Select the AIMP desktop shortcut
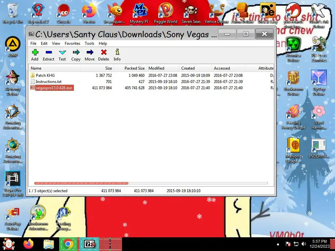The image size is (335, 251). click(x=13, y=47)
